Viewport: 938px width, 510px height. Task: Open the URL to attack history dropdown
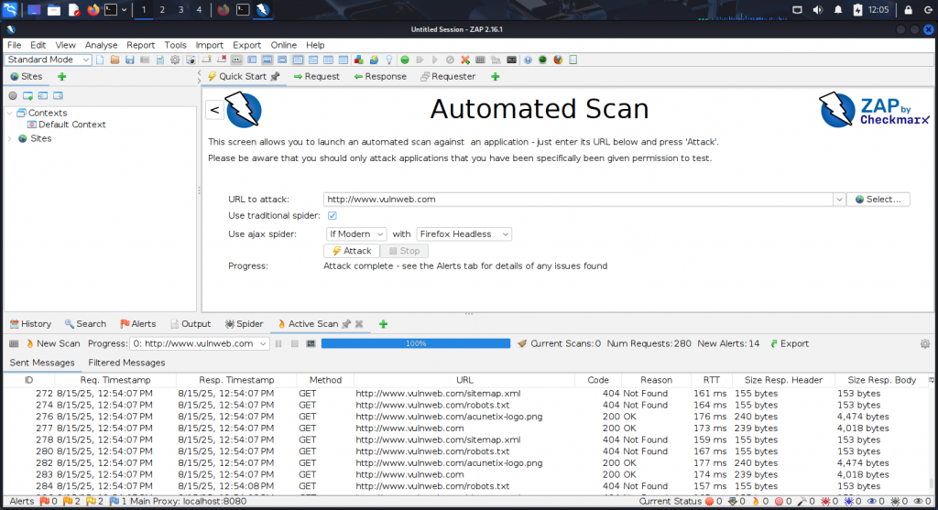coord(839,200)
